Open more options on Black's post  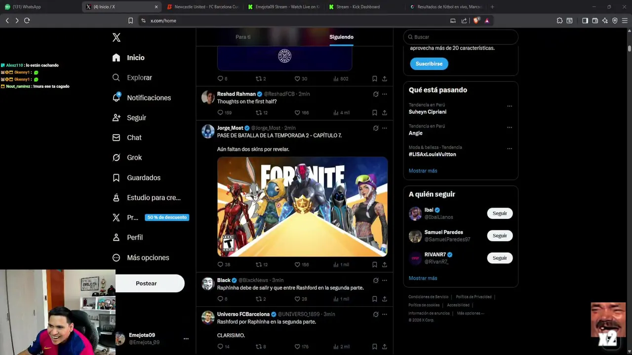pyautogui.click(x=384, y=281)
